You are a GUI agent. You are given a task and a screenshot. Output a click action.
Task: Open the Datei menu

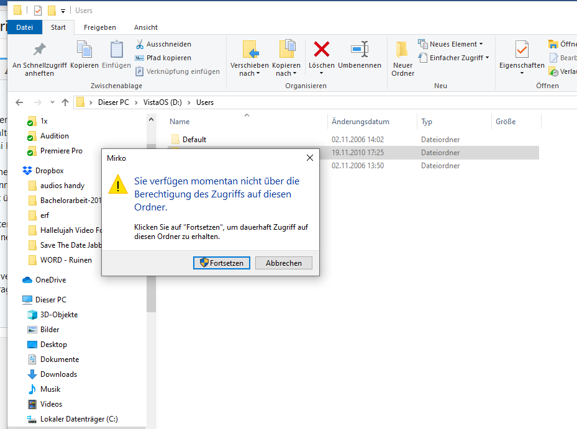[x=25, y=27]
